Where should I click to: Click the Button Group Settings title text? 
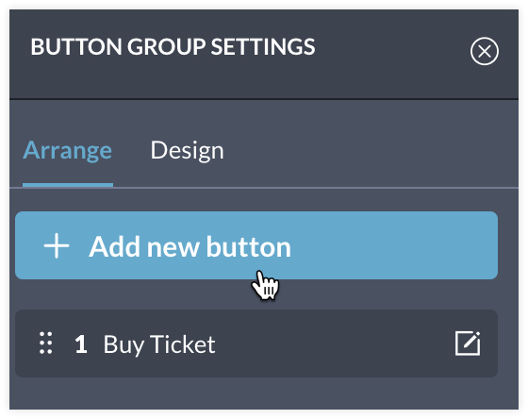[173, 46]
